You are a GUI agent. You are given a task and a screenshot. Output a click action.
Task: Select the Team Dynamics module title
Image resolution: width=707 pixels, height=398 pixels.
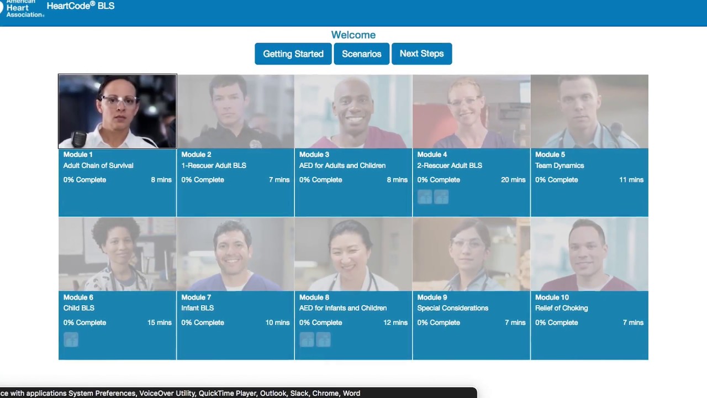pos(560,165)
